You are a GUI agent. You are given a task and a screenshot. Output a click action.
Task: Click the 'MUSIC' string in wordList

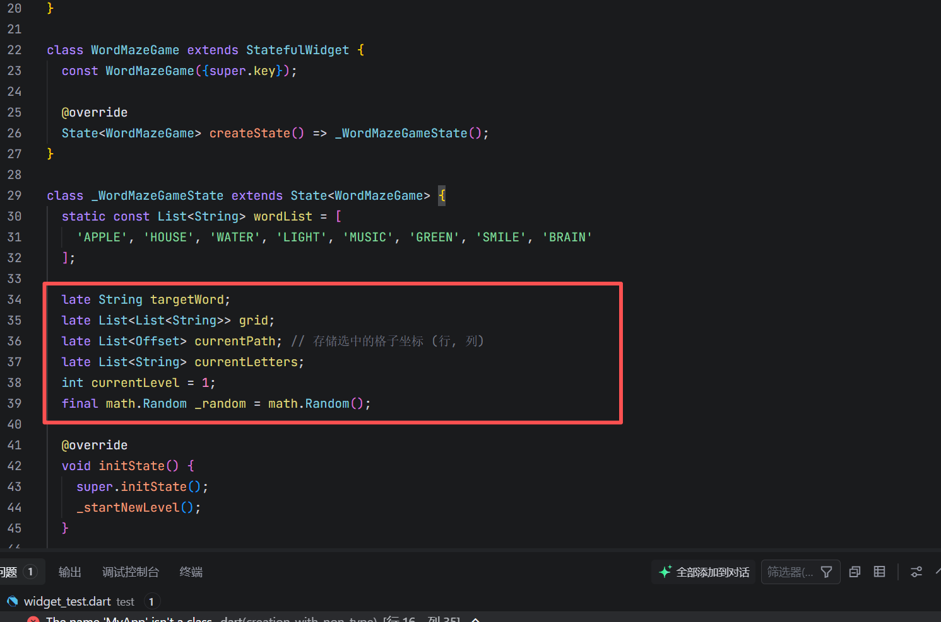368,237
